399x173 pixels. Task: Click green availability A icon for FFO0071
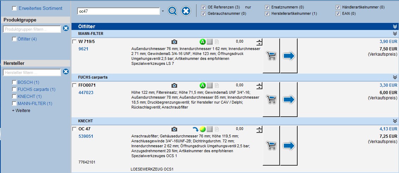[202, 86]
